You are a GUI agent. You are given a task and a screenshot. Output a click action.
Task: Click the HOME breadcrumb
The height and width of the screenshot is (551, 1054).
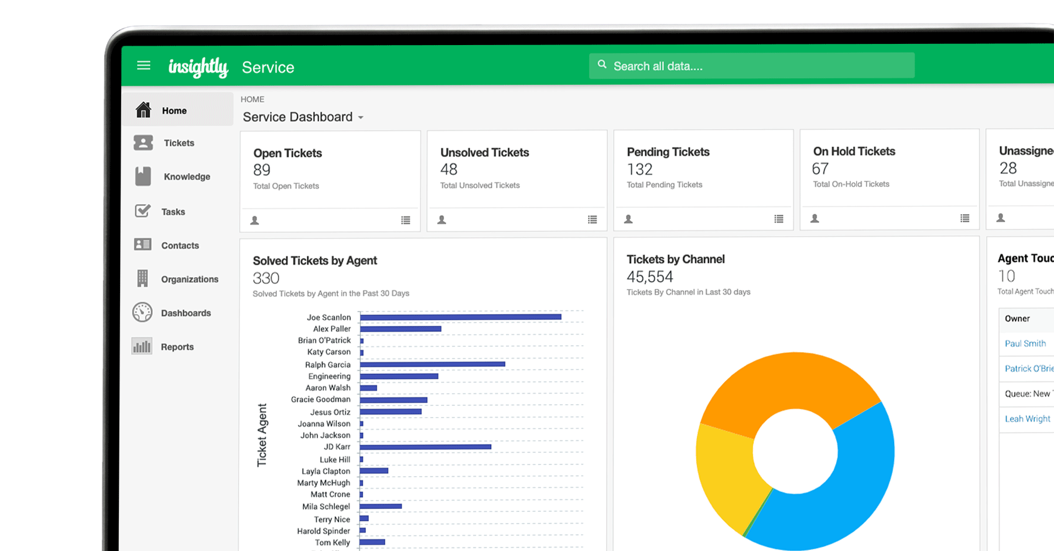[x=252, y=99]
